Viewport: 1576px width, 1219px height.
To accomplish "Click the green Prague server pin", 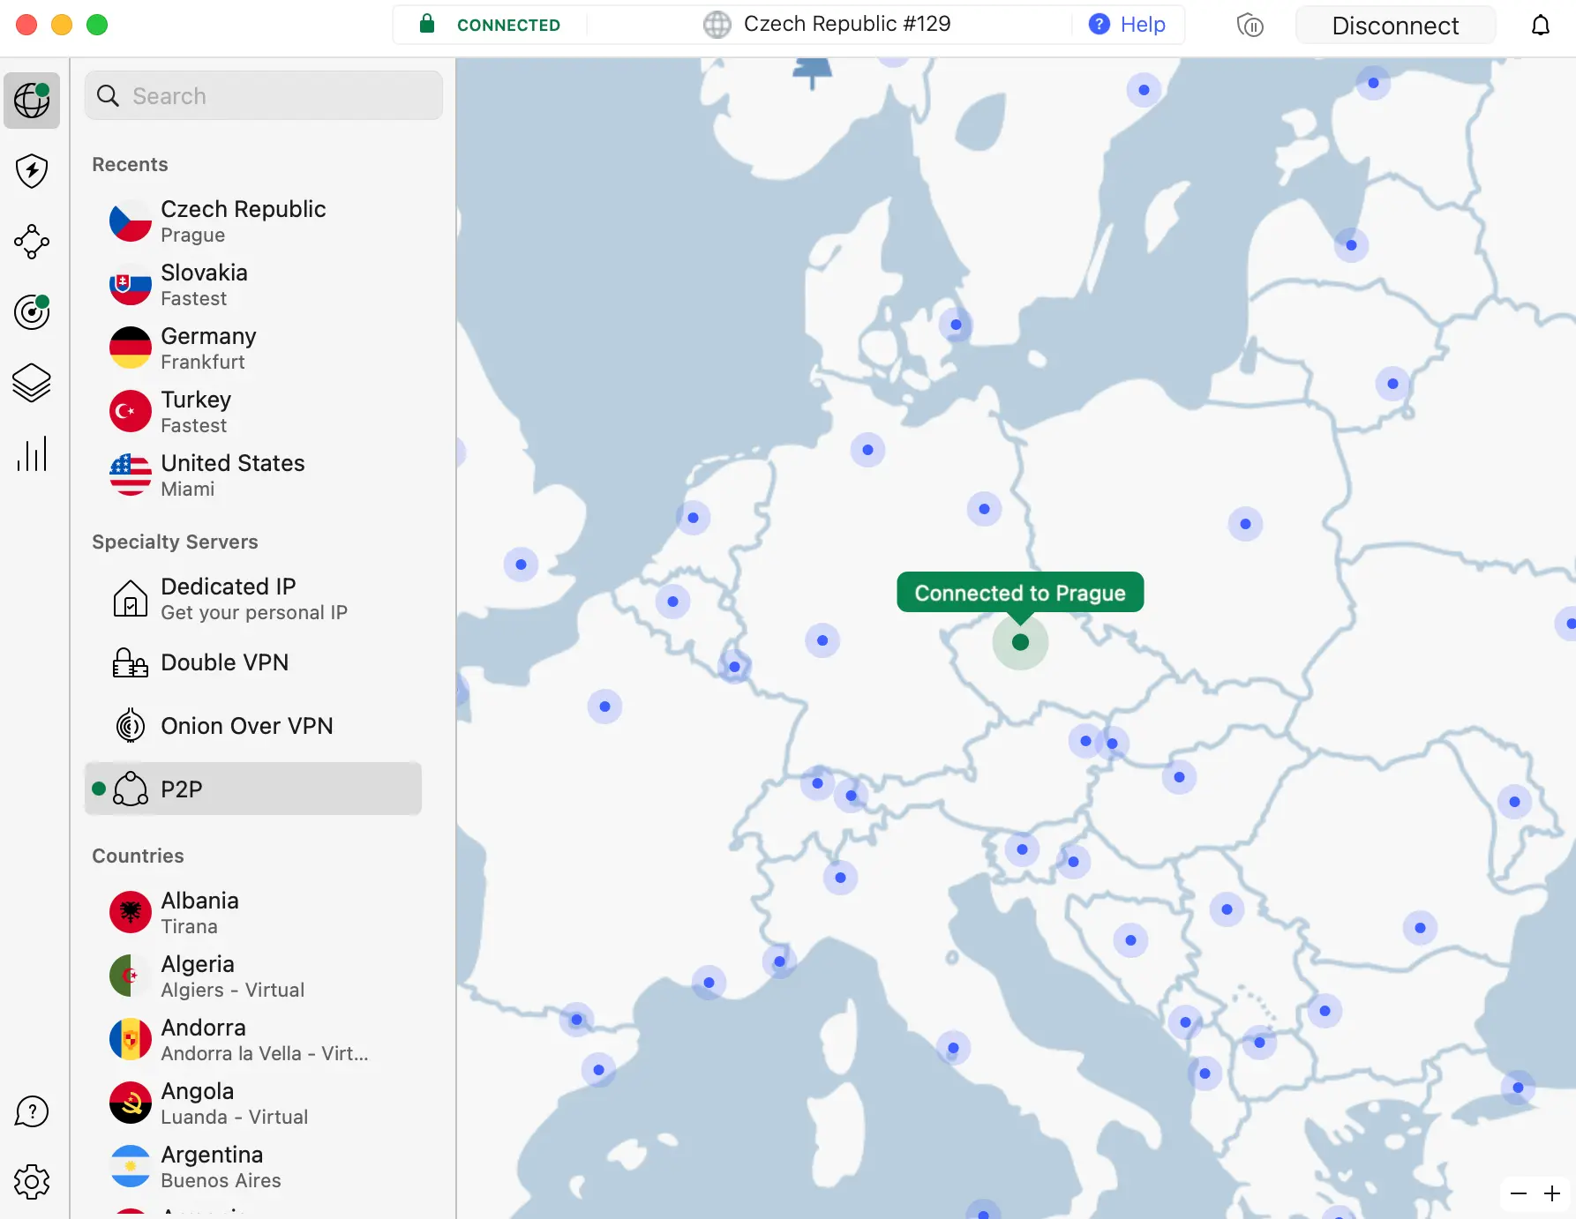I will click(1020, 642).
